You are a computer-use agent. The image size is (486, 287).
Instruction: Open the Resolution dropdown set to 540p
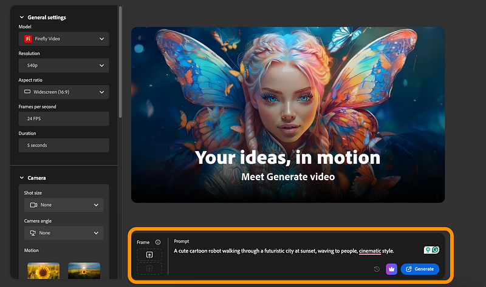tap(63, 66)
